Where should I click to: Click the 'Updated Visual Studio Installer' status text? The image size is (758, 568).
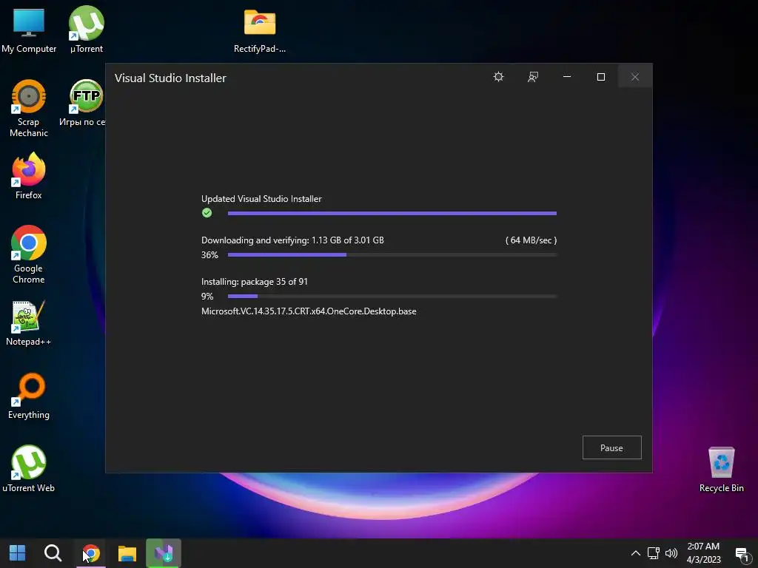[261, 198]
